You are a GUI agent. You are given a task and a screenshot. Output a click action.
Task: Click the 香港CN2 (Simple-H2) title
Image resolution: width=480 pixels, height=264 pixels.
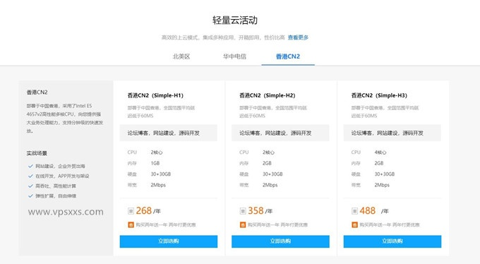(268, 95)
